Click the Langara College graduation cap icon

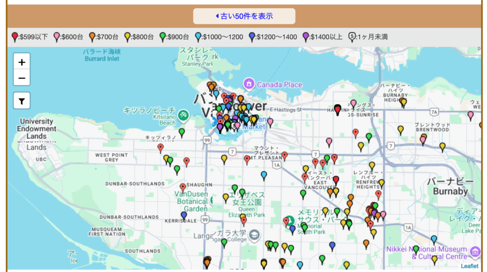[255, 234]
